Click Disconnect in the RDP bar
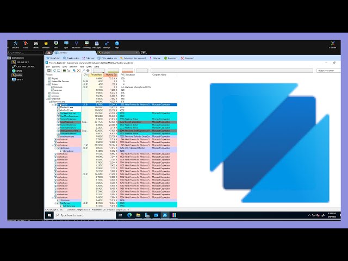The width and height of the screenshot is (348, 261). point(188,58)
